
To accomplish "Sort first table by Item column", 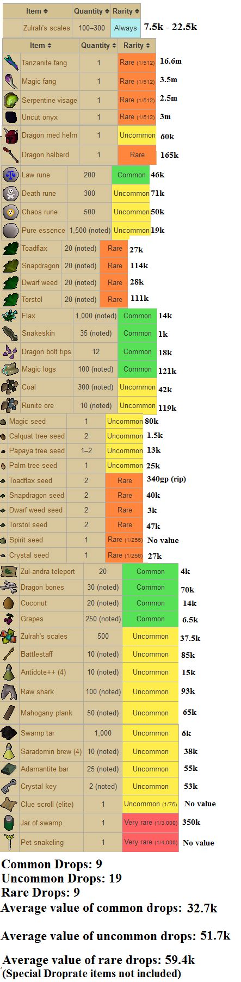I will [x=37, y=11].
